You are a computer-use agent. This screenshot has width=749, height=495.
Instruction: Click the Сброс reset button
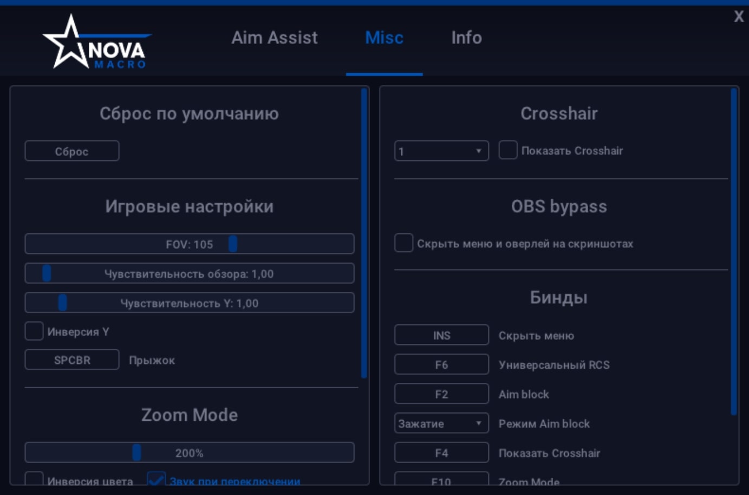(x=72, y=151)
